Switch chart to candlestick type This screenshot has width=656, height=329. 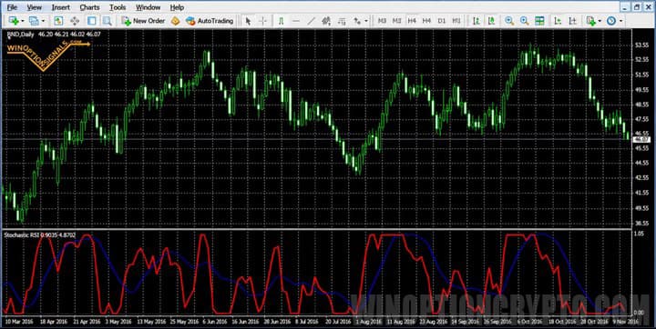[491, 21]
